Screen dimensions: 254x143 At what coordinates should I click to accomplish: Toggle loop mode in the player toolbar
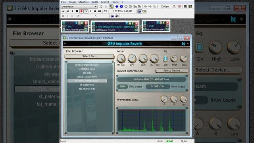(105, 11)
